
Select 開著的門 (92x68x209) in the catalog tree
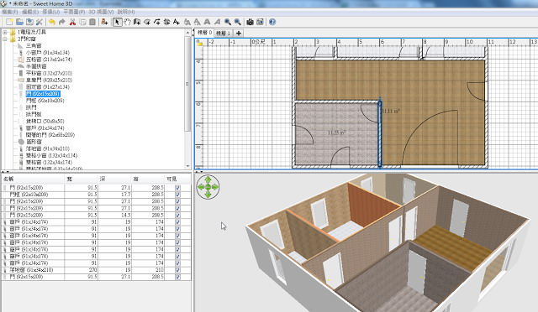click(50, 134)
